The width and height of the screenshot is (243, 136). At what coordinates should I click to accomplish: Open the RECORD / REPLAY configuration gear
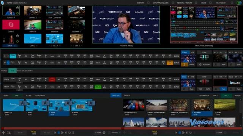(x=196, y=3)
